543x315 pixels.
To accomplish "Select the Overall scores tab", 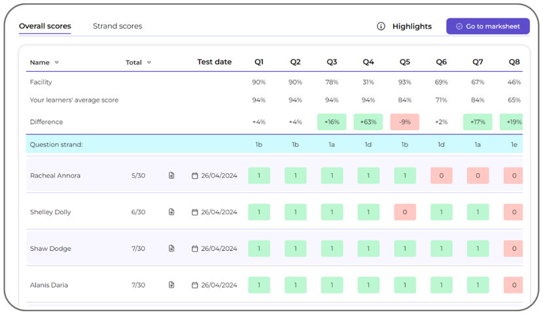I will pos(44,26).
